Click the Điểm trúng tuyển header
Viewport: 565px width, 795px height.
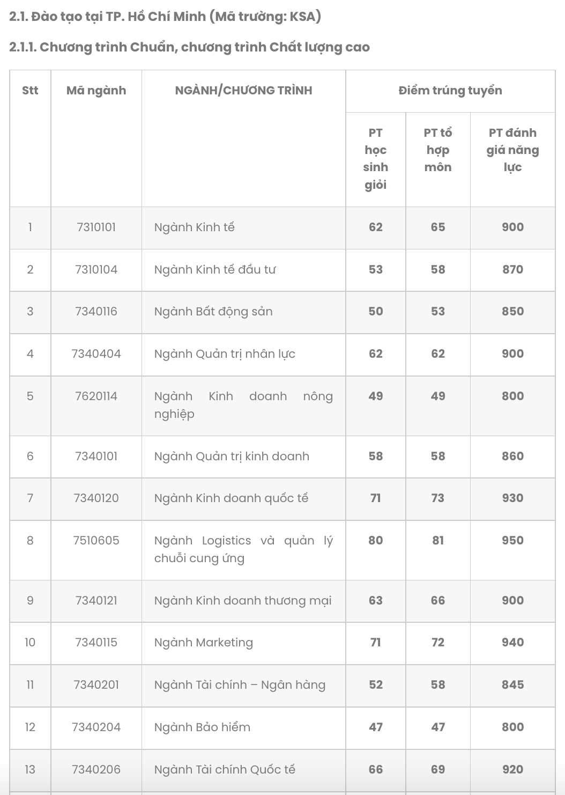pyautogui.click(x=450, y=91)
